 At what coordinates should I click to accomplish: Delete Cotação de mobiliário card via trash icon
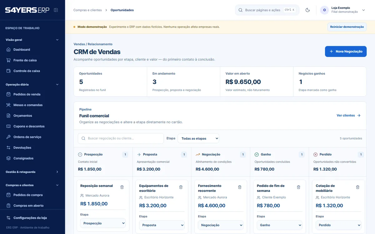click(357, 187)
